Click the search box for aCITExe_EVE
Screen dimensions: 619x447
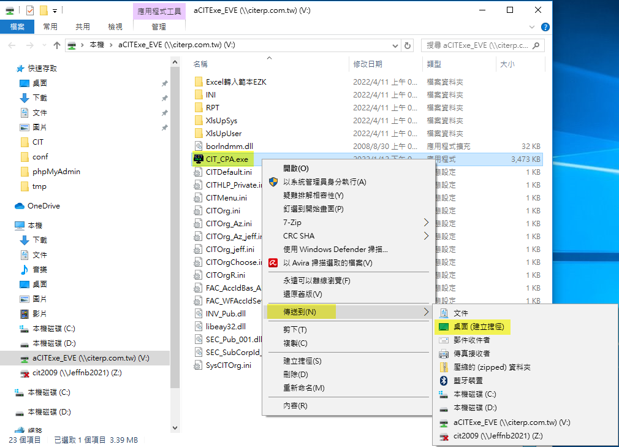click(478, 45)
